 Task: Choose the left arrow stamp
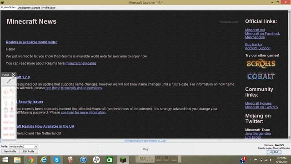tap(6, 97)
